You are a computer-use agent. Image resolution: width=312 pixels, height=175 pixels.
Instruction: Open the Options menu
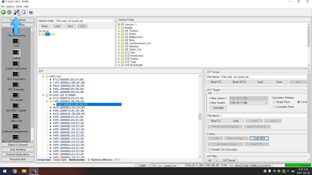10,6
